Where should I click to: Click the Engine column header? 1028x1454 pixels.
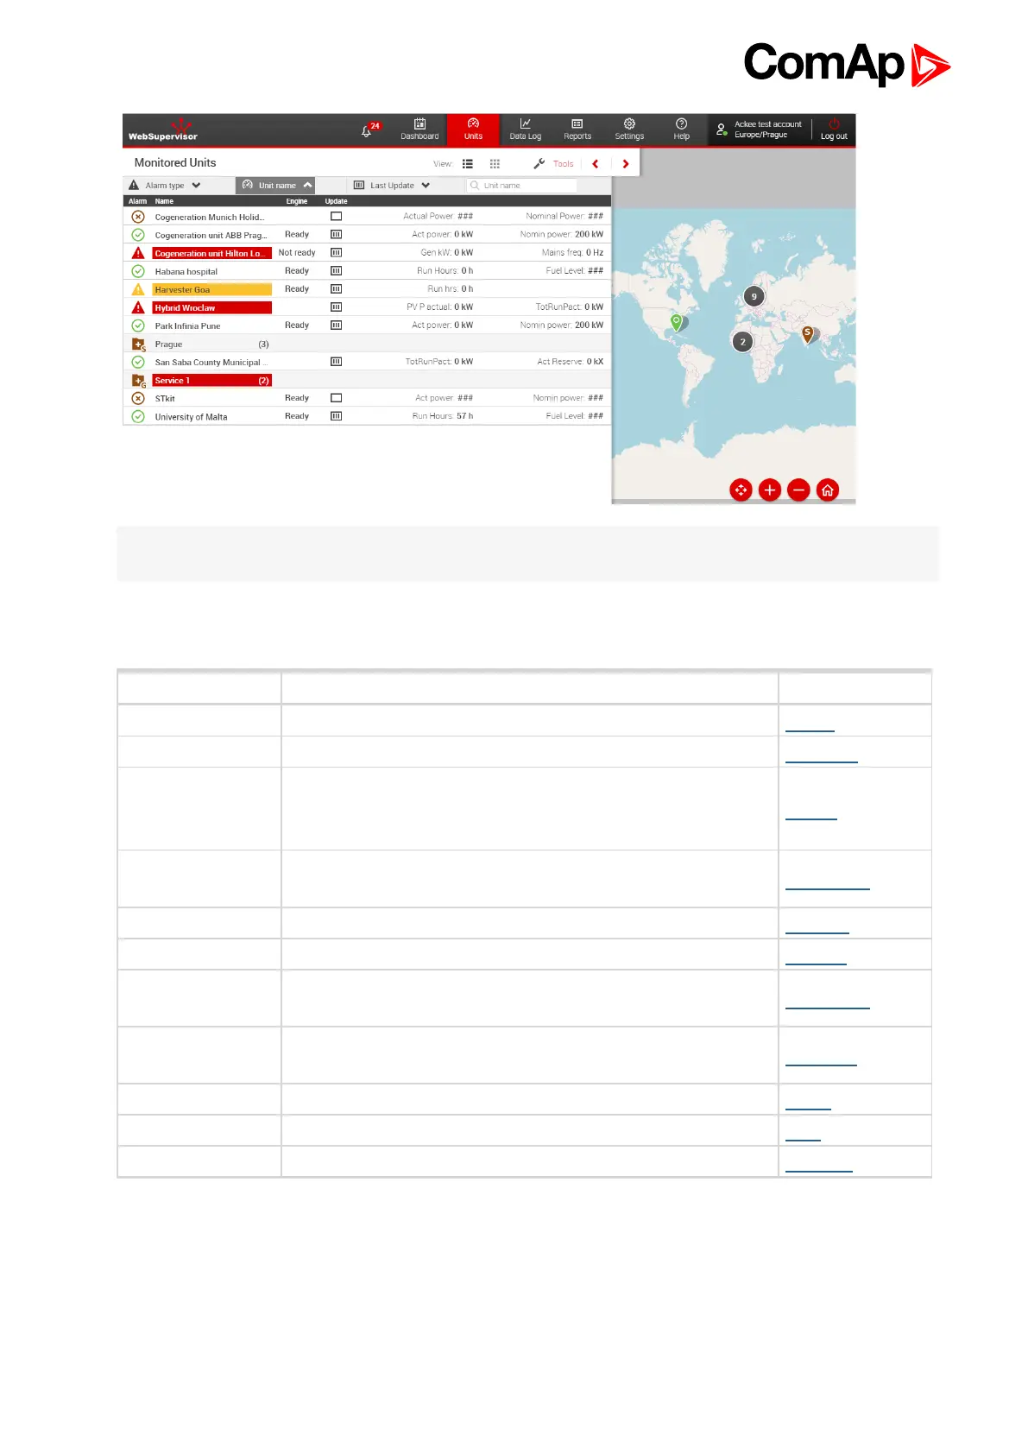tap(297, 201)
